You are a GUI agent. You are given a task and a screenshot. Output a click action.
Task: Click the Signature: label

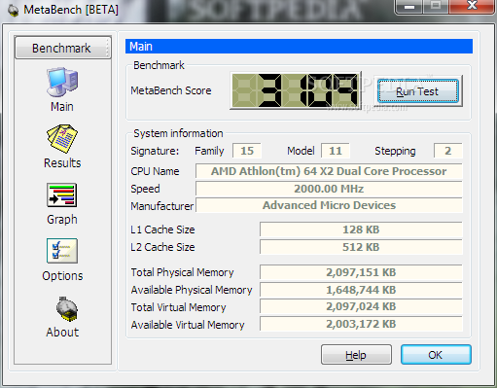pos(155,151)
